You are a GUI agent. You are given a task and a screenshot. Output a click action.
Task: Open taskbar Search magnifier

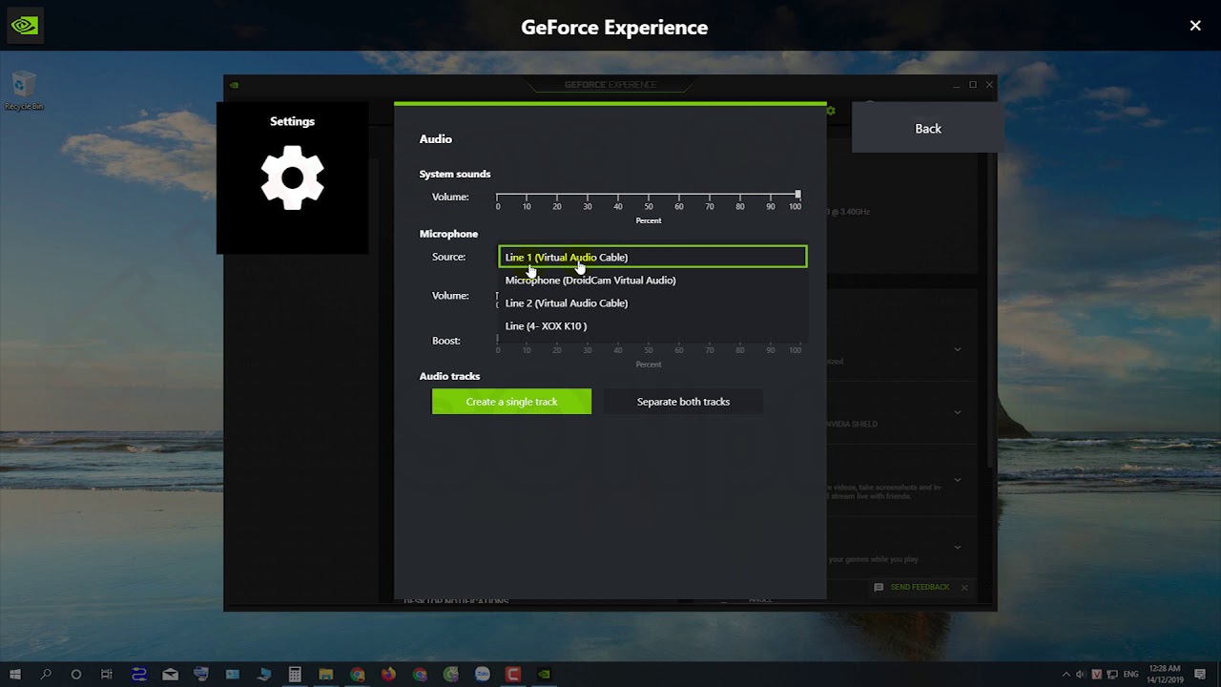[45, 675]
